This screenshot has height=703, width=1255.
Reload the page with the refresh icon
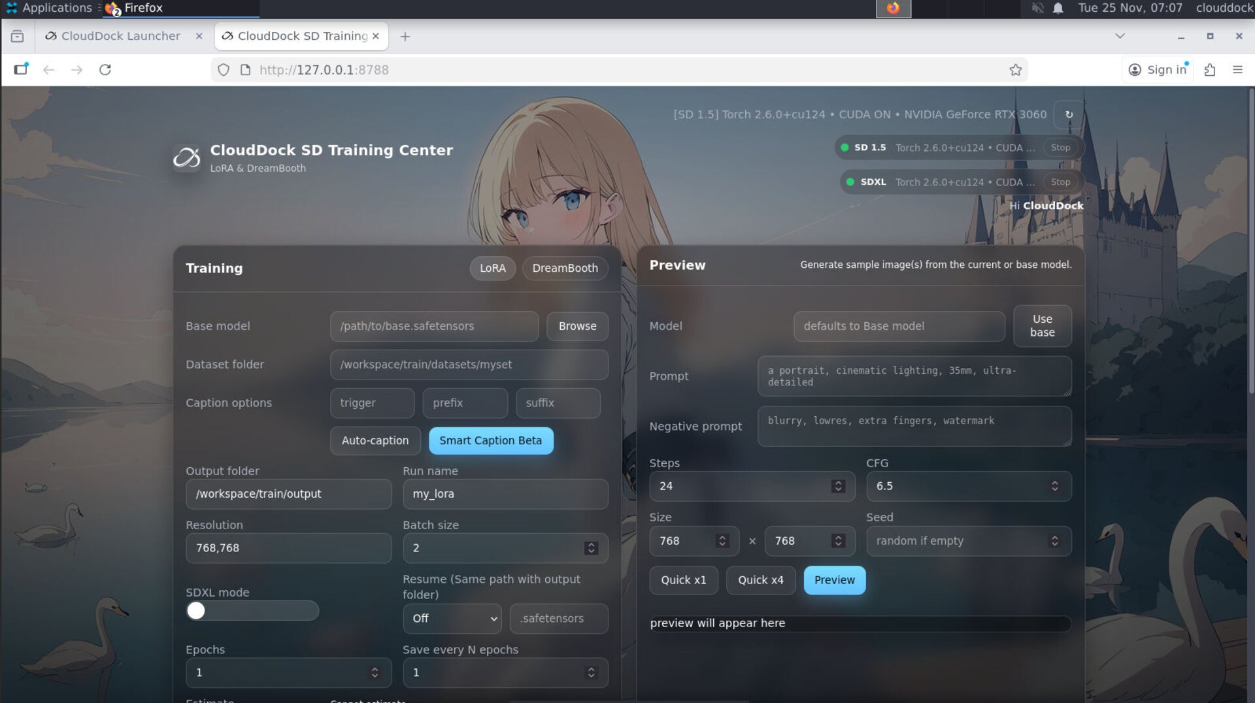pyautogui.click(x=105, y=70)
